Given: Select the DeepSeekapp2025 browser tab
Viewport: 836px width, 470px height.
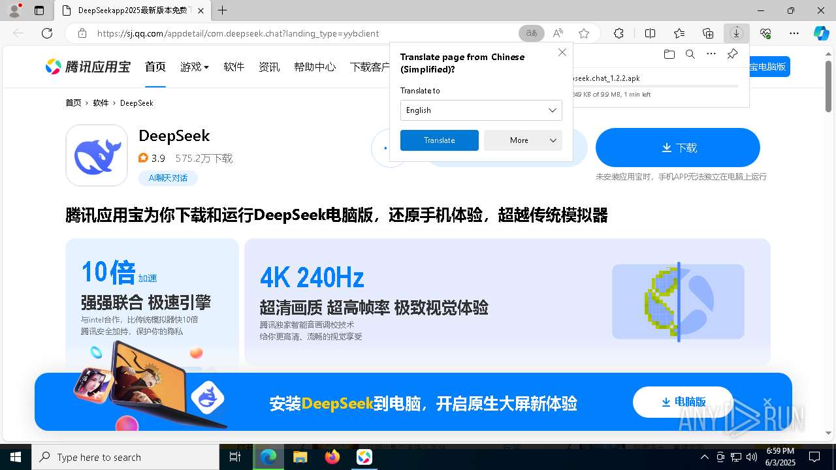Looking at the screenshot, I should (x=133, y=10).
